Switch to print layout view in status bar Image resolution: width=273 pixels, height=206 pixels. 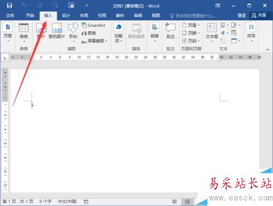tap(187, 202)
